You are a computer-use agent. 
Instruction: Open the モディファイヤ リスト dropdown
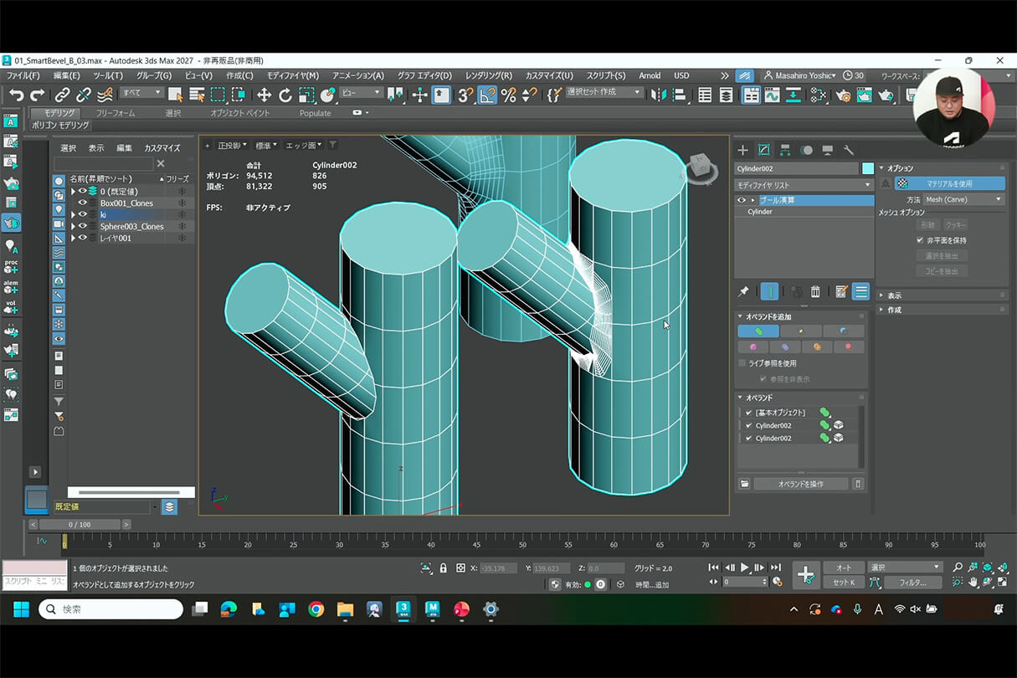click(804, 185)
